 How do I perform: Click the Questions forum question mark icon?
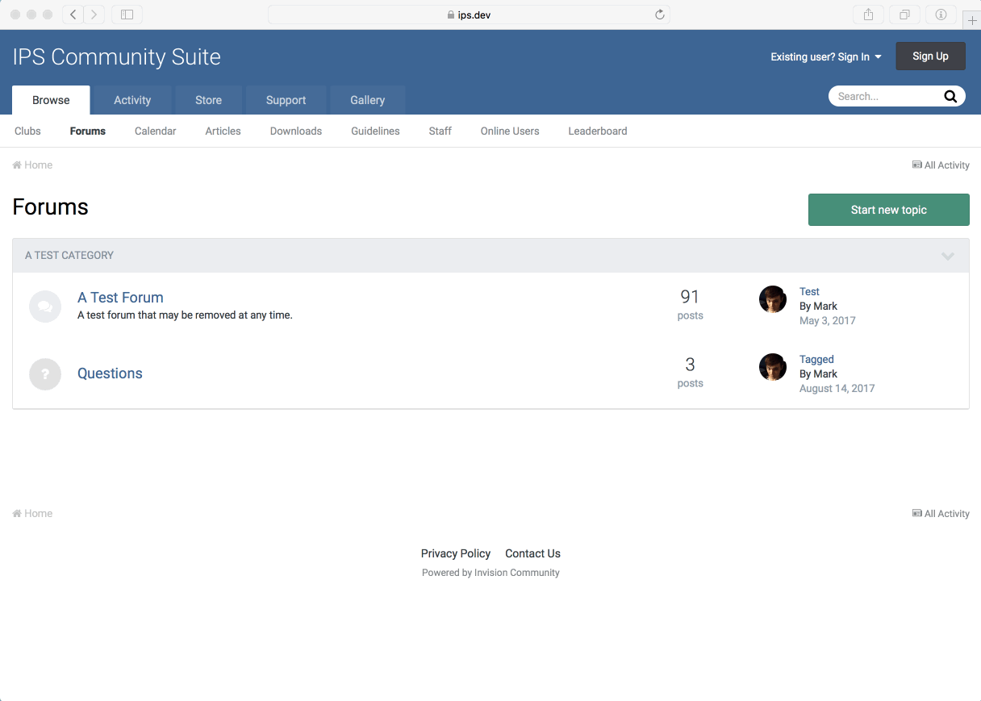(45, 374)
